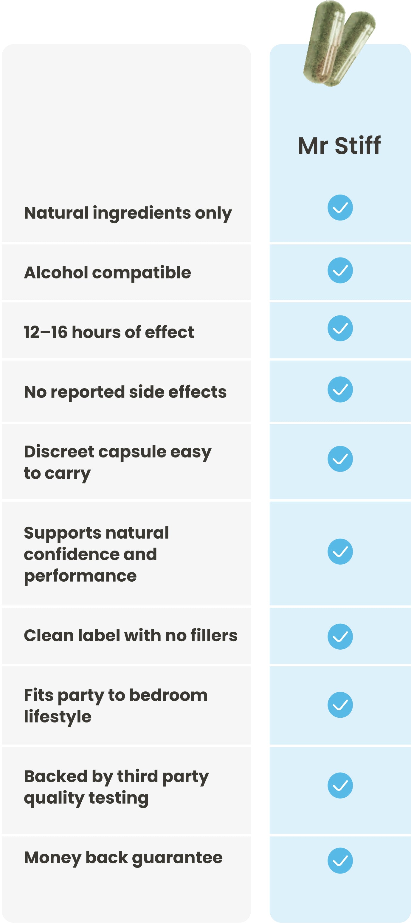The width and height of the screenshot is (411, 923).
Task: Click the 12–16 hours of effect label
Action: [109, 332]
